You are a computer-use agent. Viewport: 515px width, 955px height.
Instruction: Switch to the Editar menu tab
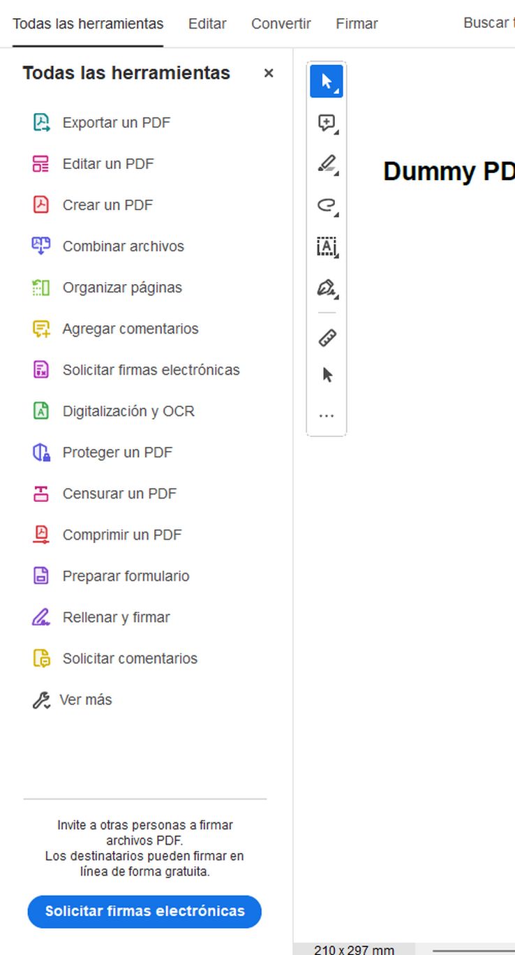(207, 23)
